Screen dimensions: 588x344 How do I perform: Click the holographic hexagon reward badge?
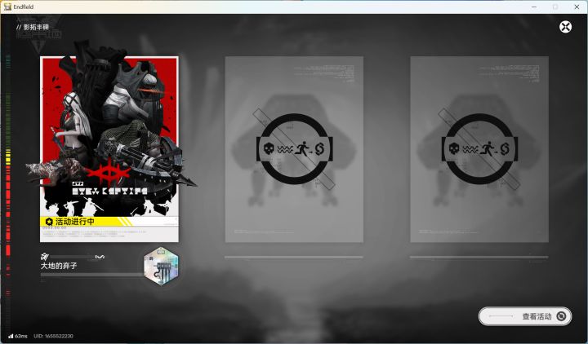pos(161,266)
